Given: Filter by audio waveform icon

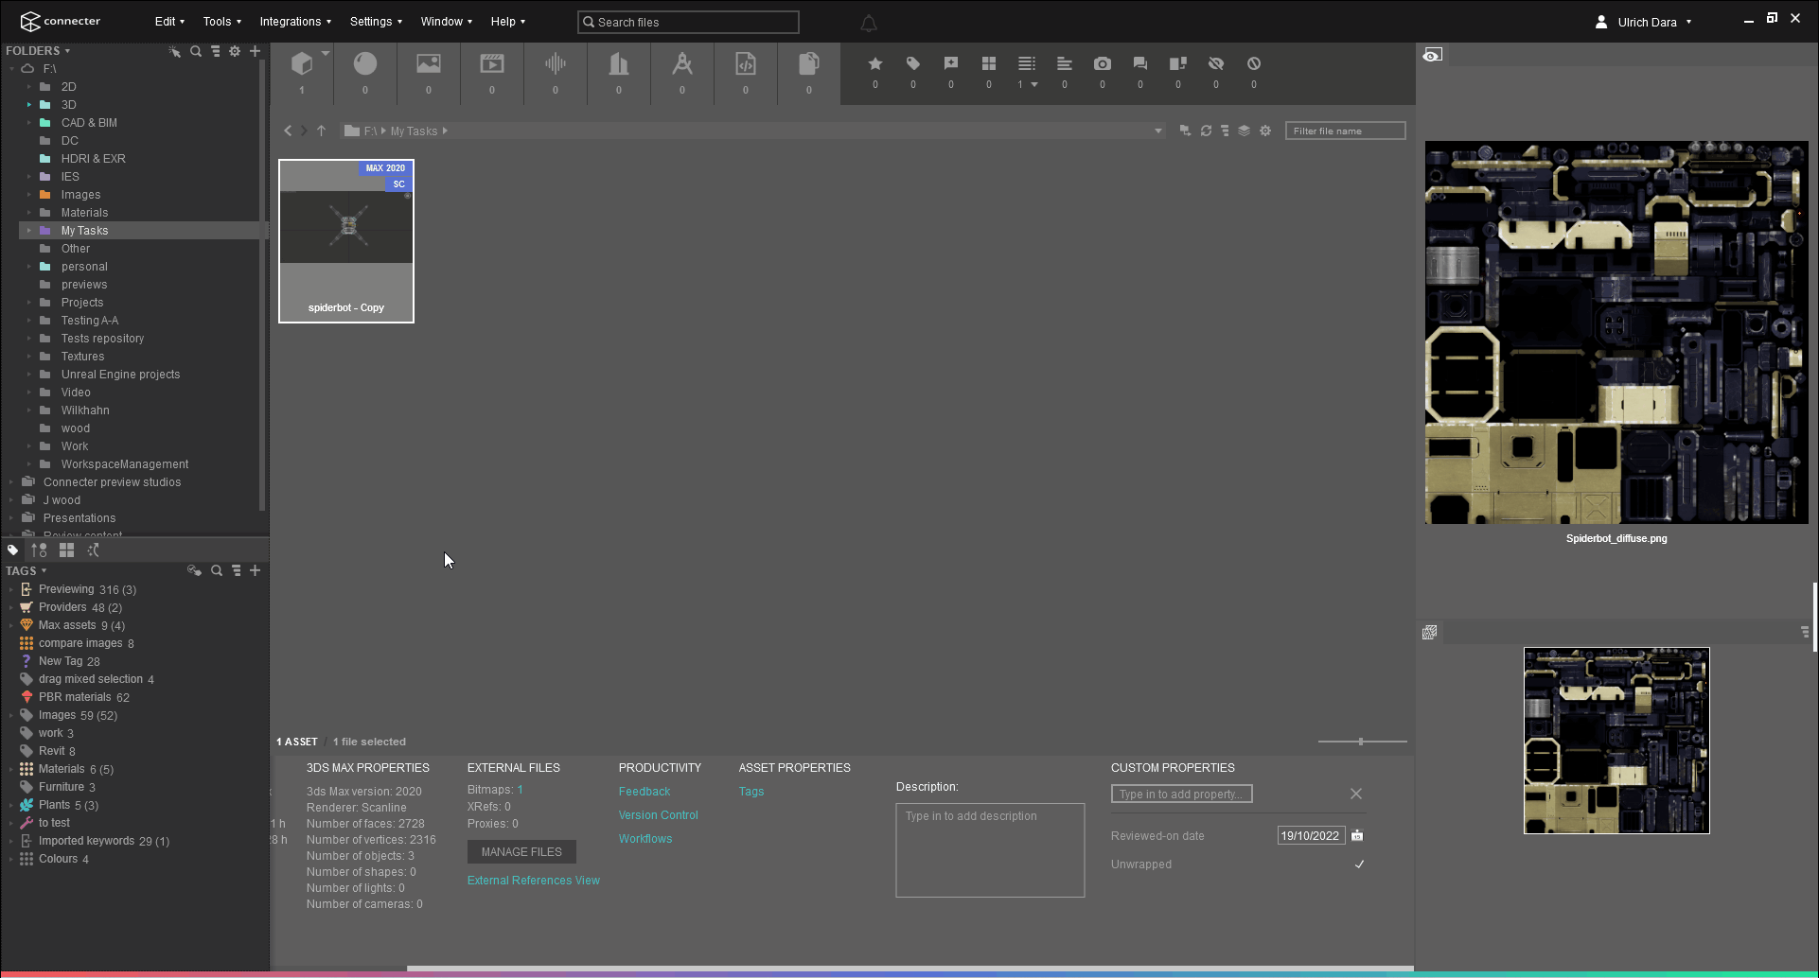Looking at the screenshot, I should pos(556,63).
